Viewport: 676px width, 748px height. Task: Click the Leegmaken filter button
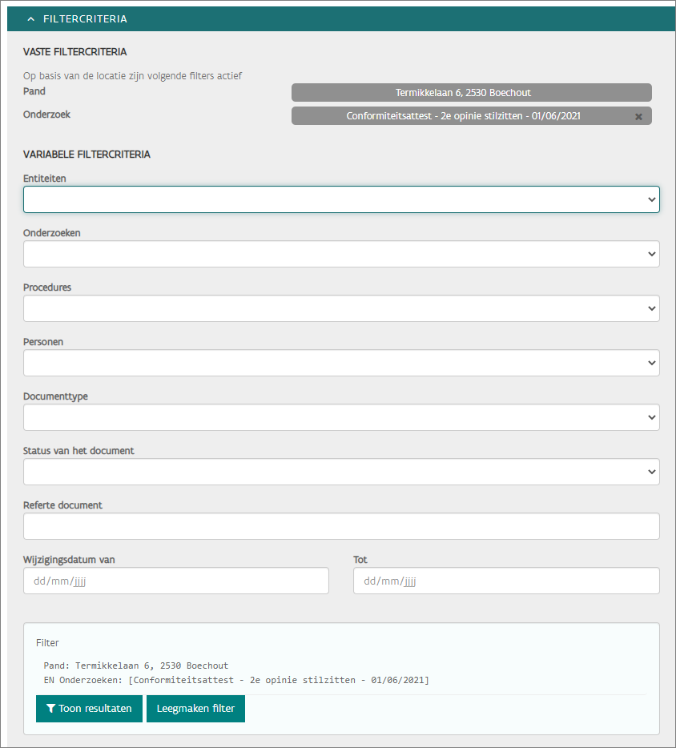pyautogui.click(x=195, y=709)
